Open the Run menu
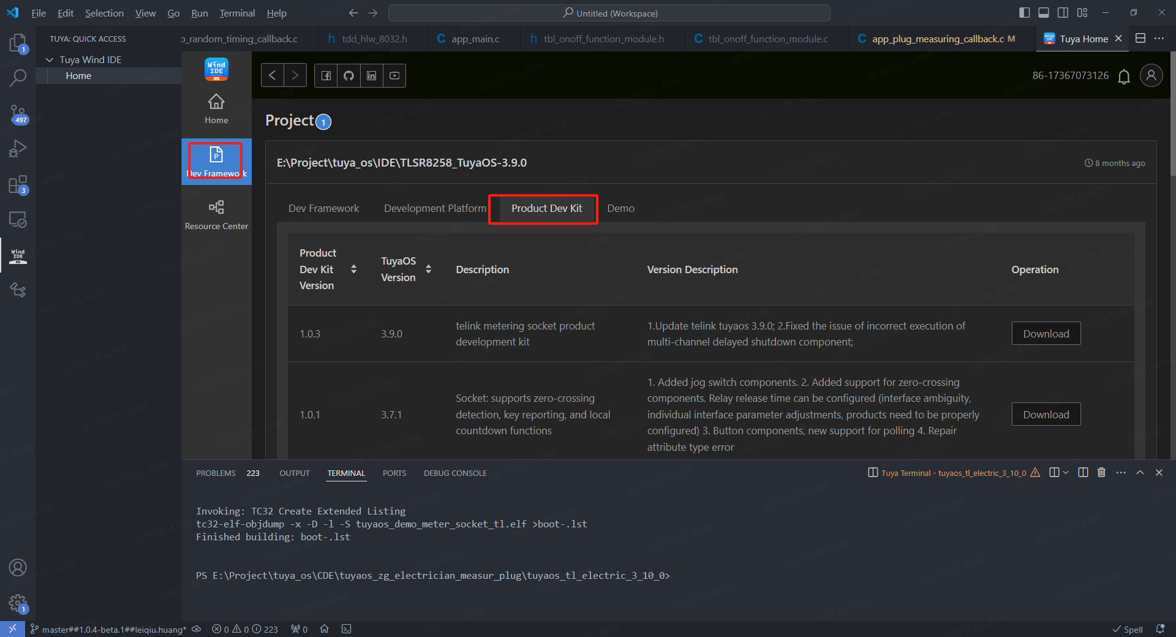The width and height of the screenshot is (1176, 637). pos(200,13)
